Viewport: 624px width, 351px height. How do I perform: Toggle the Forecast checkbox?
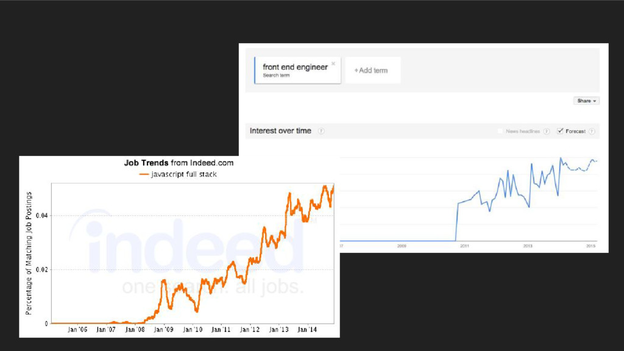tap(560, 131)
